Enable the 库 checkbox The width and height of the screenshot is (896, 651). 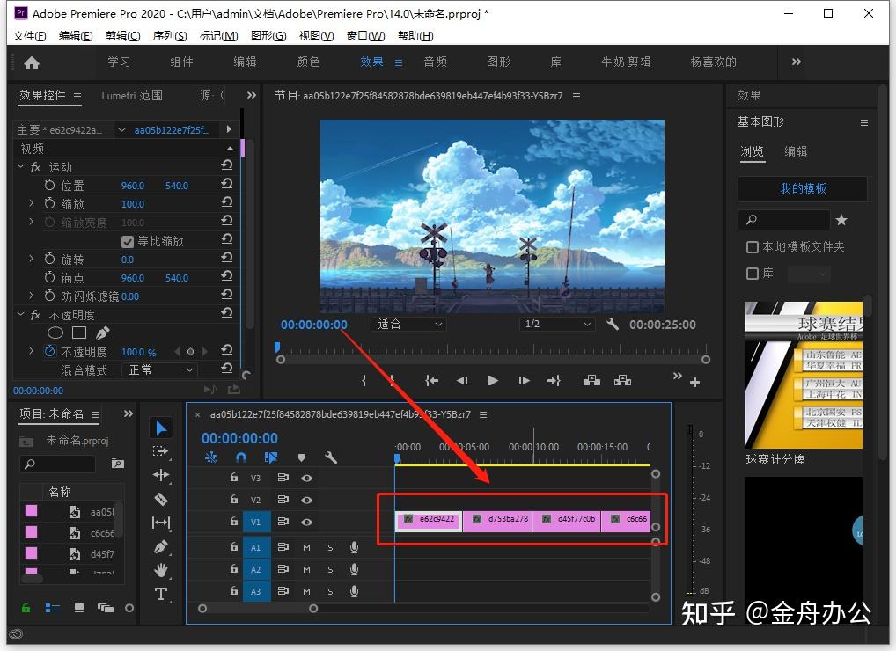pos(753,274)
